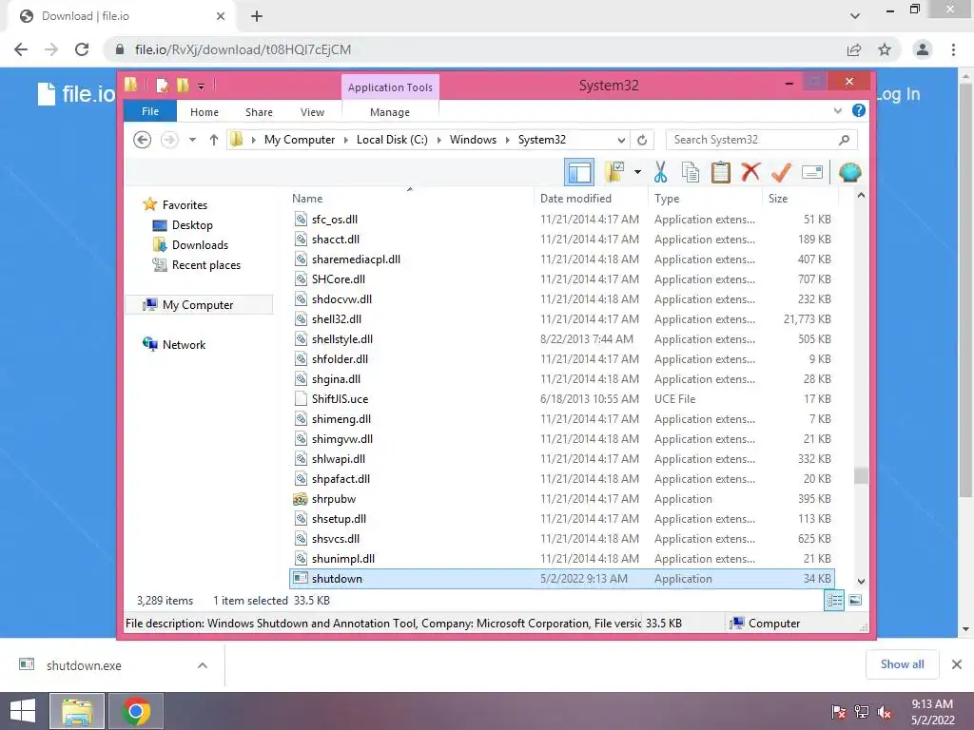Click the scissors Cut icon
Screen dimensions: 974x730
tap(660, 172)
